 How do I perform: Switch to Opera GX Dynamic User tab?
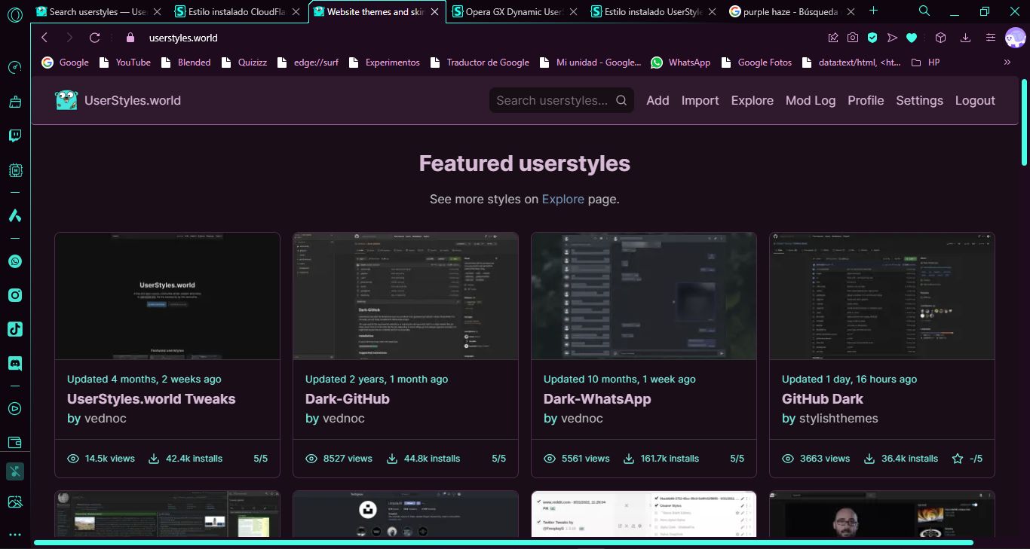[516, 12]
